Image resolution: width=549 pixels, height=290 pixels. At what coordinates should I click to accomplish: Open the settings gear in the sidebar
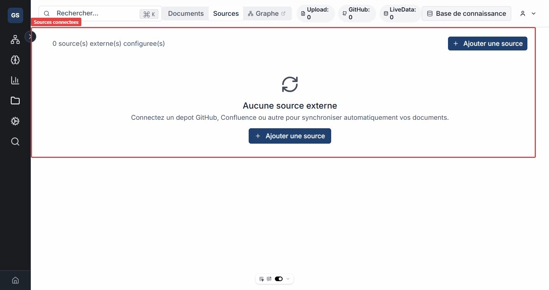[x=15, y=121]
